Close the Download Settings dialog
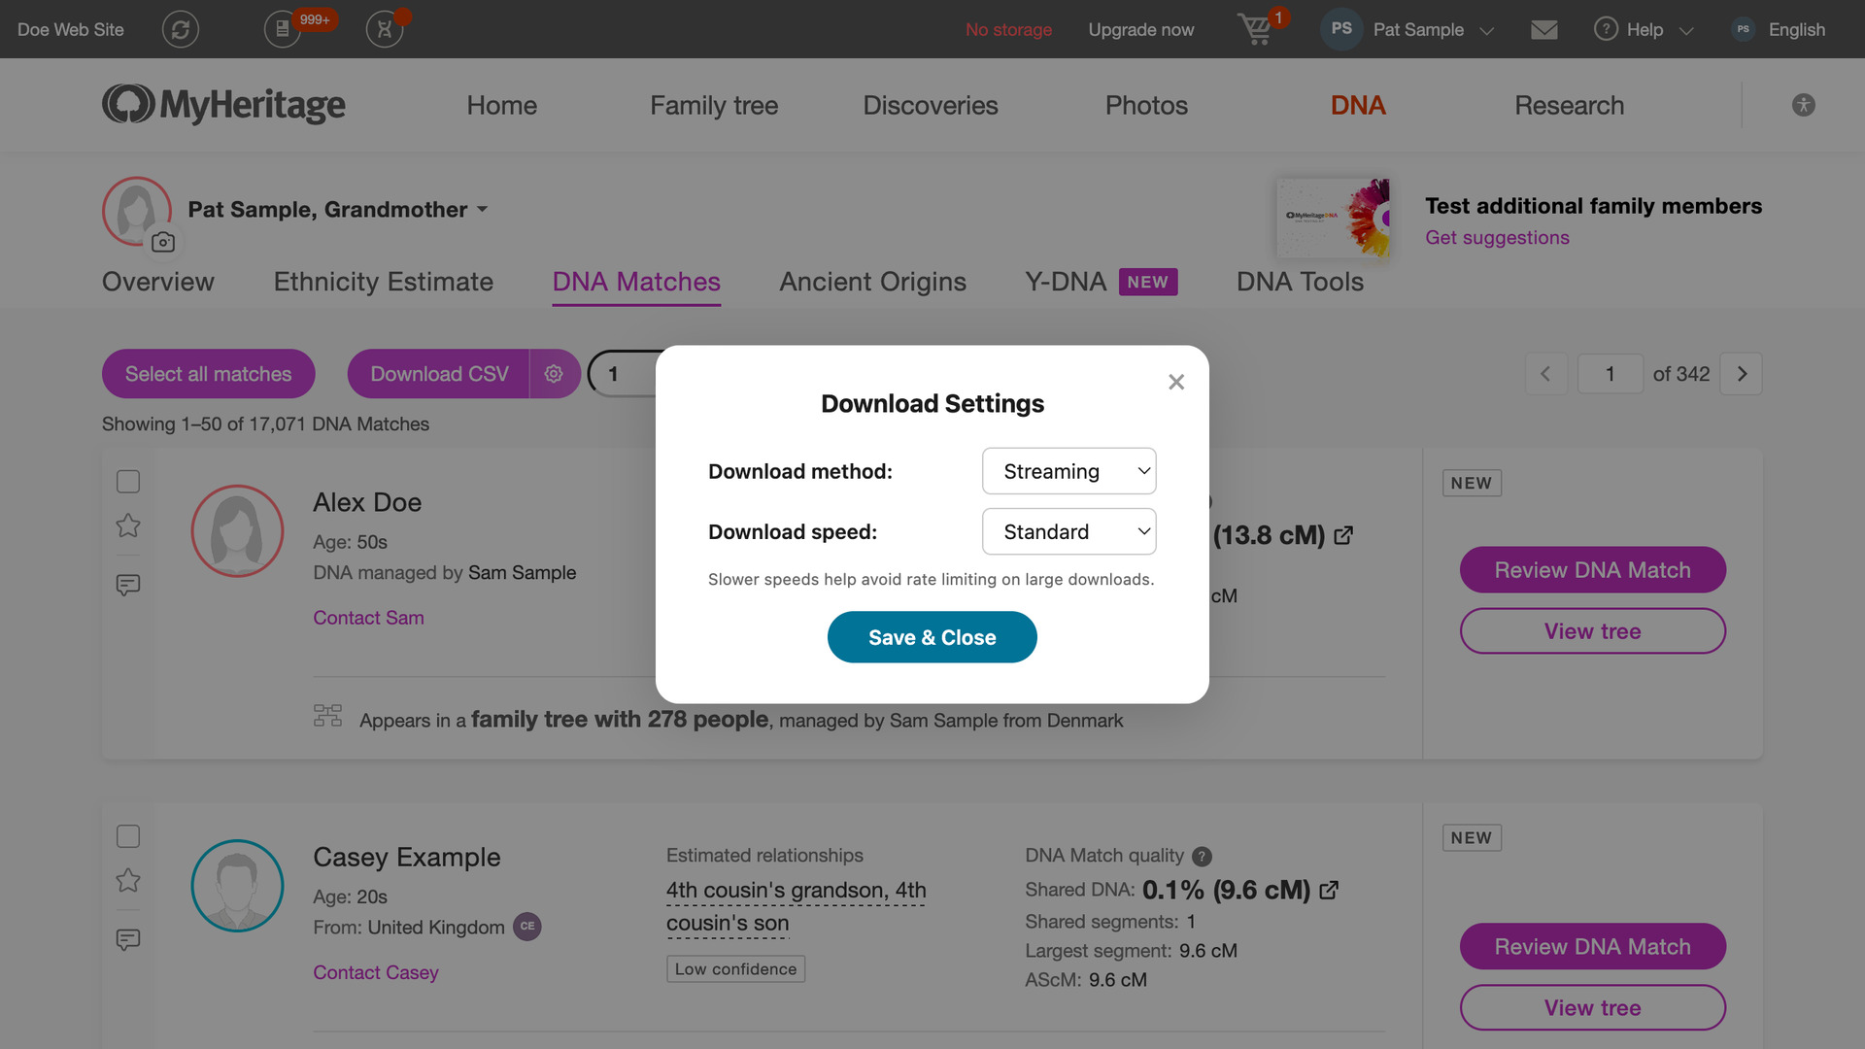 click(1176, 382)
